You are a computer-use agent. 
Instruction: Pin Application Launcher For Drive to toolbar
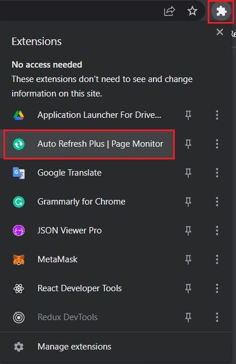click(188, 115)
